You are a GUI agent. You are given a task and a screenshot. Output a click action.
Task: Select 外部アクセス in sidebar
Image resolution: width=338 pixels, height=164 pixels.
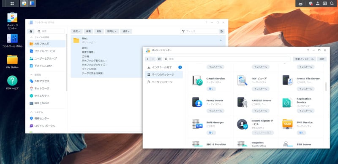tap(46, 81)
